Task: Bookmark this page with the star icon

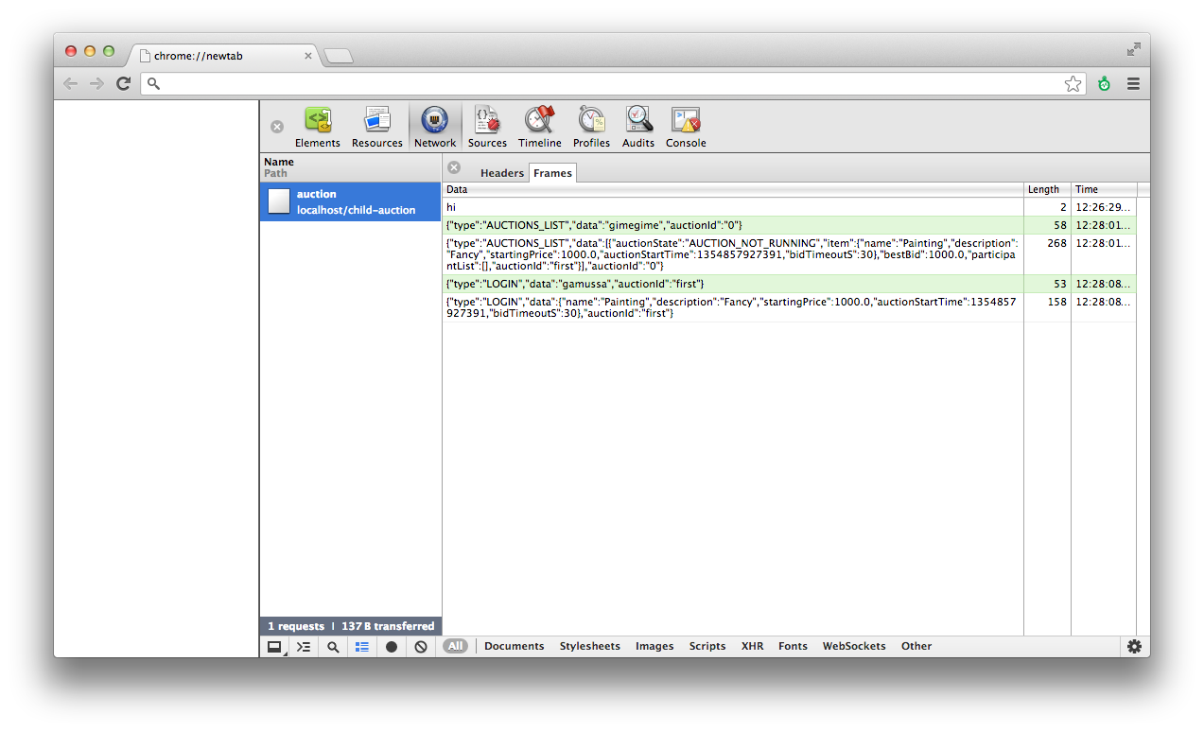Action: tap(1073, 84)
